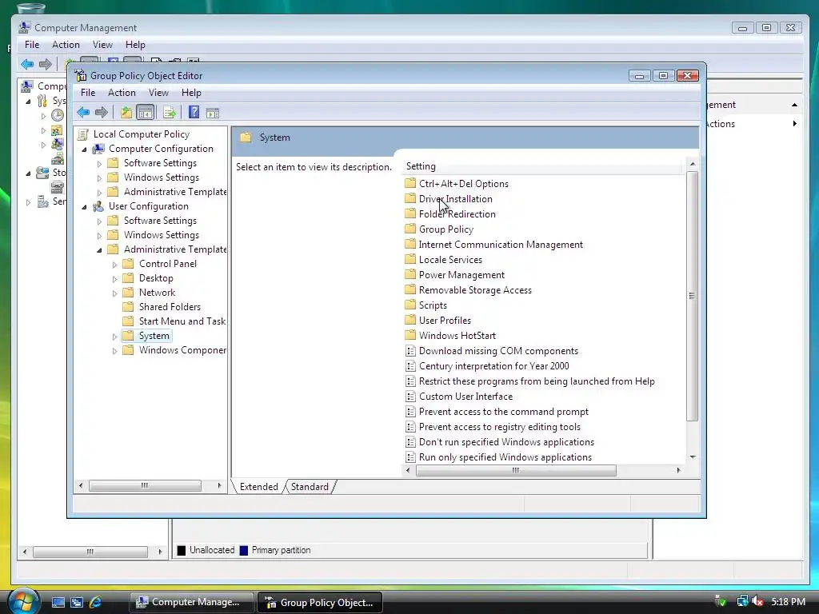Collapse the Computer Configuration node
The width and height of the screenshot is (819, 614).
pyautogui.click(x=85, y=150)
